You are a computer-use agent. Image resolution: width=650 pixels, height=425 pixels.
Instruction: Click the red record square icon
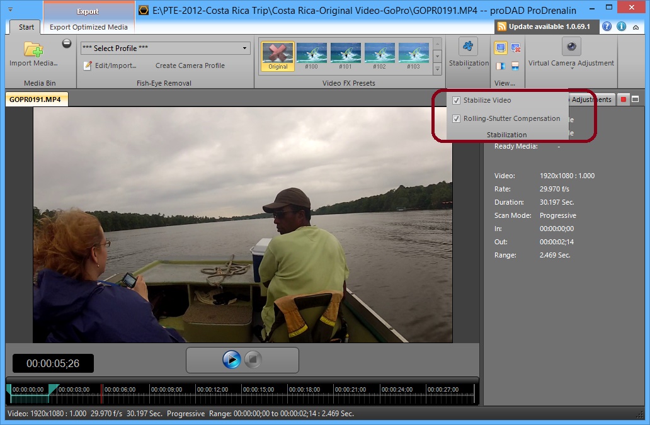coord(624,99)
